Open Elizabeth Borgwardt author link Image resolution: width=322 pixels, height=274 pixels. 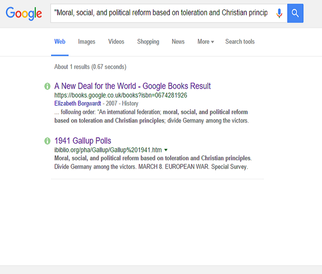(x=78, y=103)
